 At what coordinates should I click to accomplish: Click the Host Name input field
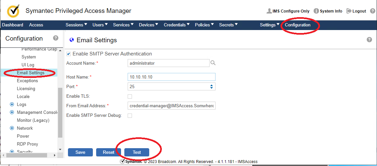click(x=171, y=77)
